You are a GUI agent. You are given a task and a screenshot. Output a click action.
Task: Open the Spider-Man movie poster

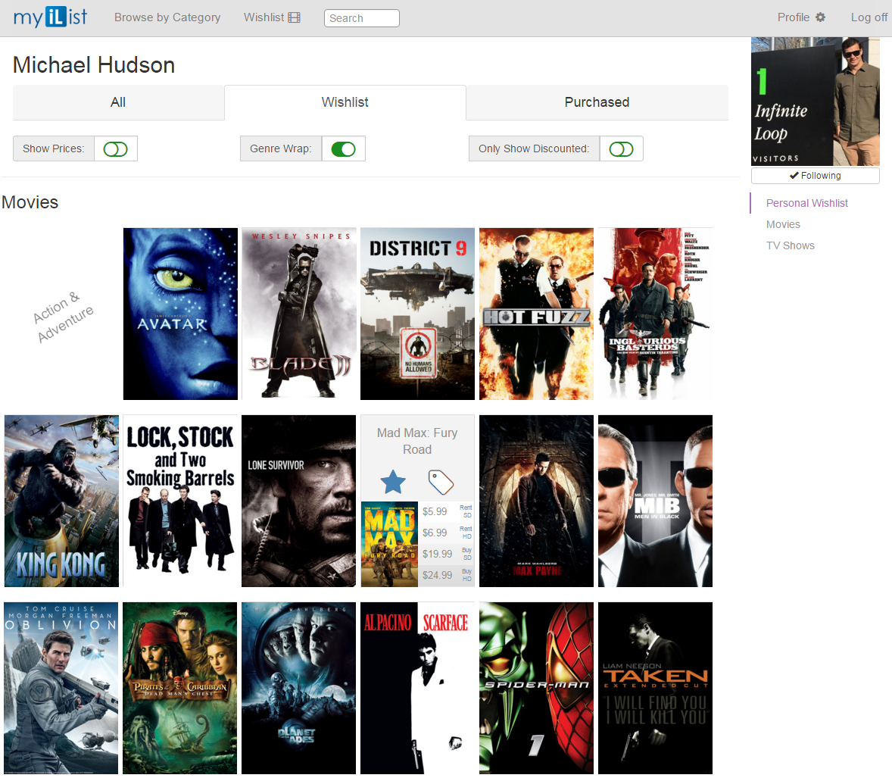pos(536,688)
